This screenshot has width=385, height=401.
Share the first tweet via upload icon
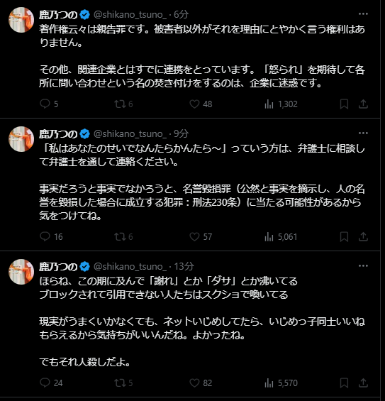(363, 104)
